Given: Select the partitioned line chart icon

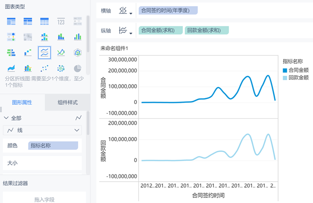Looking at the screenshot, I should [x=44, y=52].
